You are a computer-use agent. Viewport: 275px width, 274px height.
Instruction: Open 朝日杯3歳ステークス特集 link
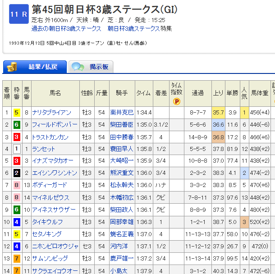139,28
